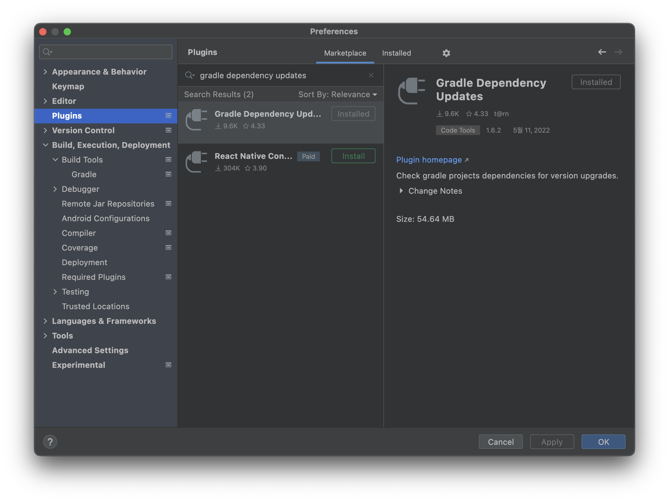Screen dimensions: 669x501
Task: Install the React Native Console plugin
Action: [353, 156]
